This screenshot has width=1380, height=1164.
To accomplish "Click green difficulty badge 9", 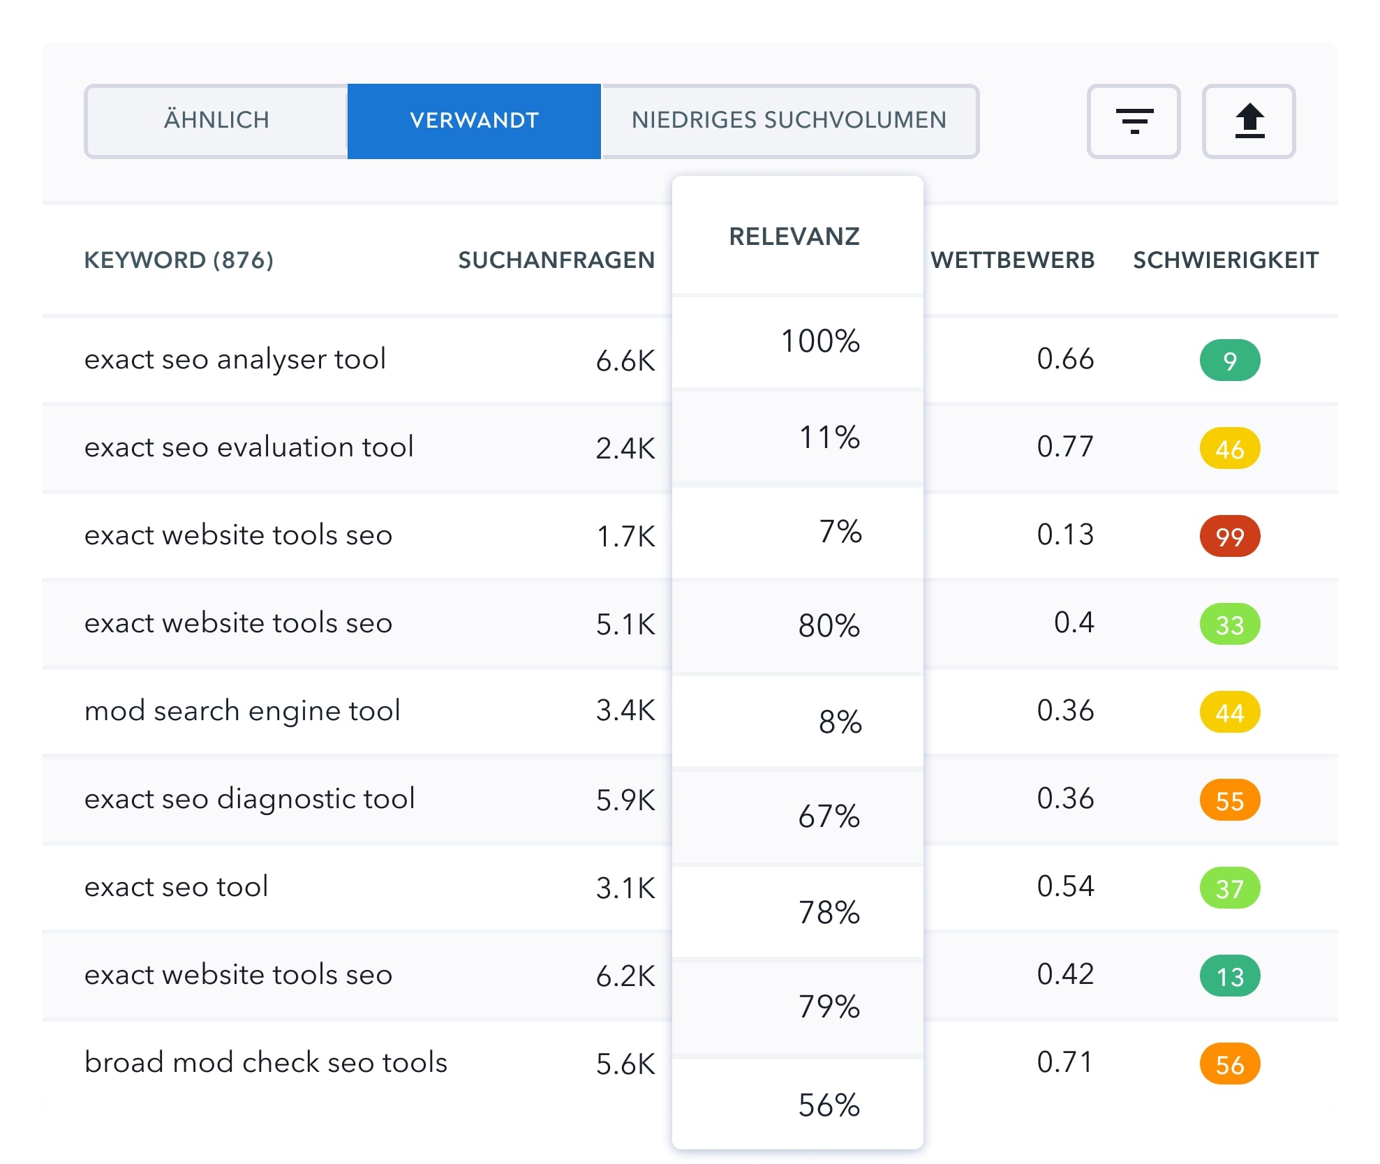I will pyautogui.click(x=1229, y=361).
